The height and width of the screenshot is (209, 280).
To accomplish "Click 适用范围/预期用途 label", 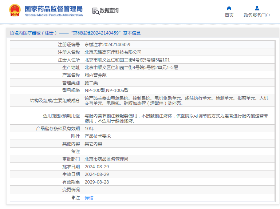I will click(62, 116).
